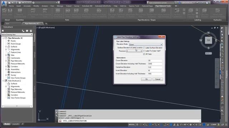Open the Active Drawing View dropdown
The image size is (229, 128).
(x=17, y=34)
